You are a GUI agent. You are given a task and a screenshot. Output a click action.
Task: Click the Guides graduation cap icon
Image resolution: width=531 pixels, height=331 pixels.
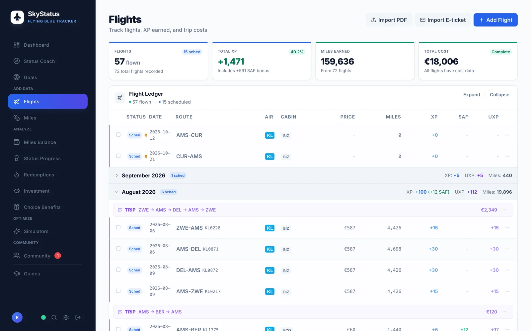point(17,274)
